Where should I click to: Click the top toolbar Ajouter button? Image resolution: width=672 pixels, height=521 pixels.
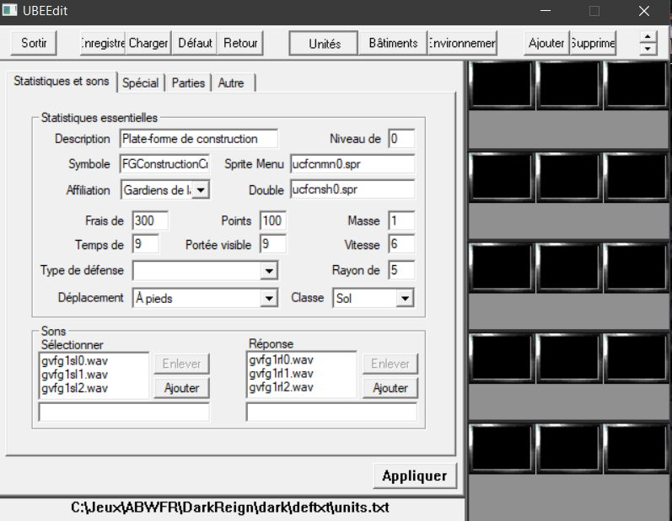tap(546, 43)
